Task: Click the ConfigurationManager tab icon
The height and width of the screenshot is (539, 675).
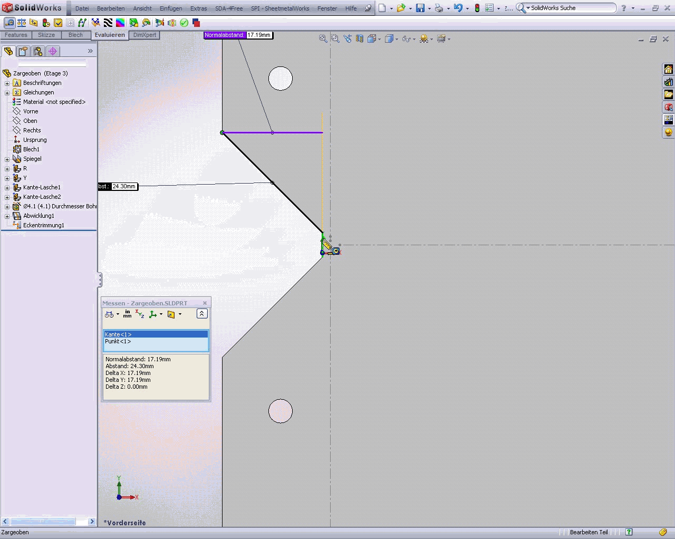Action: pos(37,51)
